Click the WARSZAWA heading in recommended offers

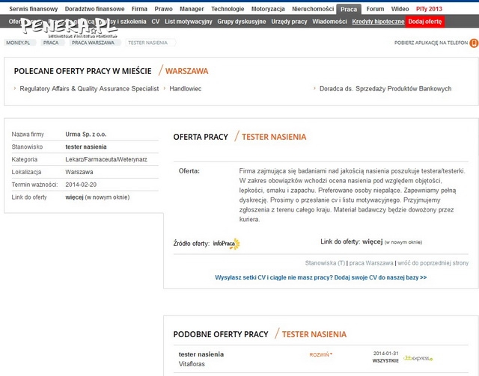[x=186, y=71]
